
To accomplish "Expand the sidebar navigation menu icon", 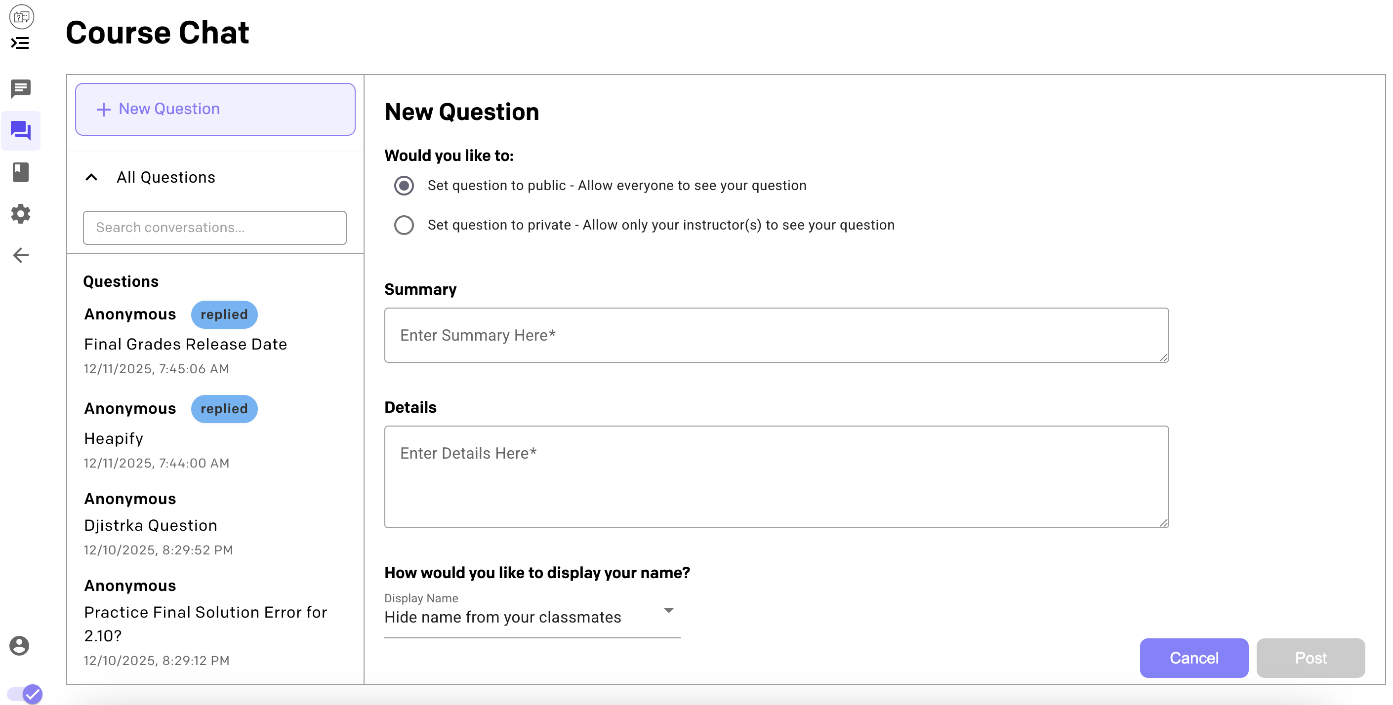I will [20, 43].
